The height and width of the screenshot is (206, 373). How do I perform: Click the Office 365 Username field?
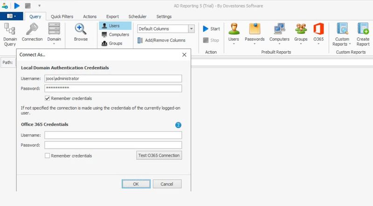[x=113, y=135]
